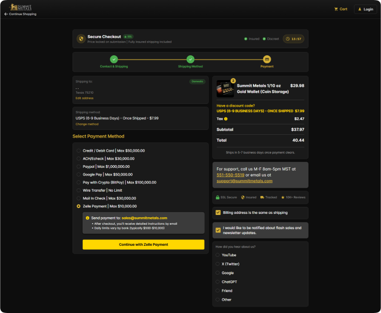Uncheck flash sales newsletter notification

(218, 230)
